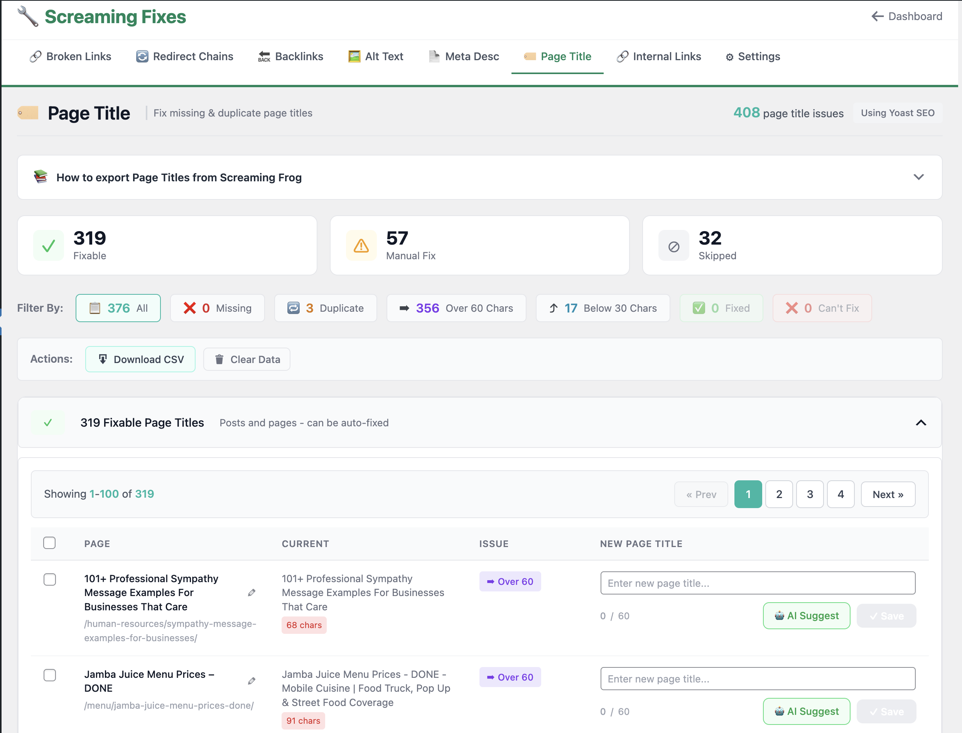This screenshot has width=962, height=733.
Task: Click the 68 chars character count badge
Action: pyautogui.click(x=304, y=625)
